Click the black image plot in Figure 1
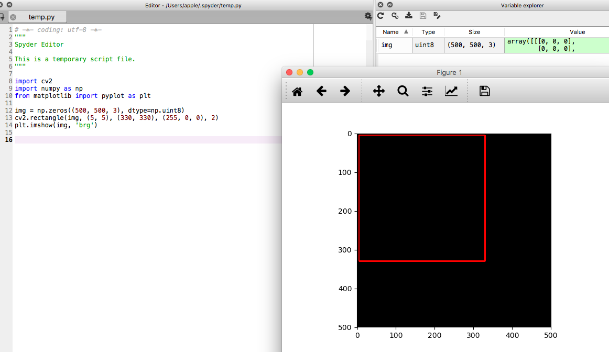The height and width of the screenshot is (352, 609). [454, 230]
